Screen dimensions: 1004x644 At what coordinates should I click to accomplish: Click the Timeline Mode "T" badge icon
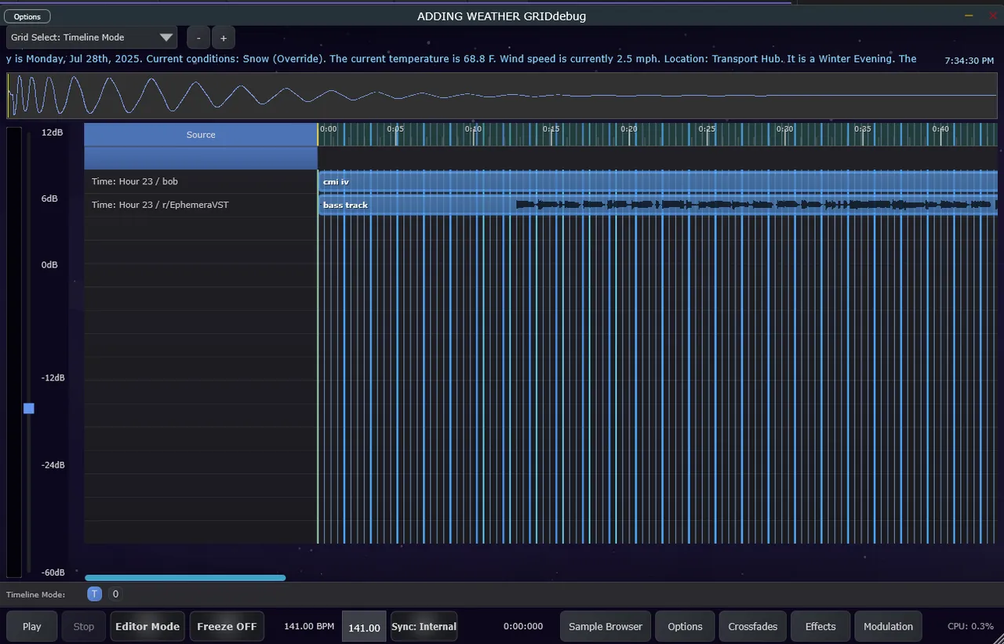point(94,594)
